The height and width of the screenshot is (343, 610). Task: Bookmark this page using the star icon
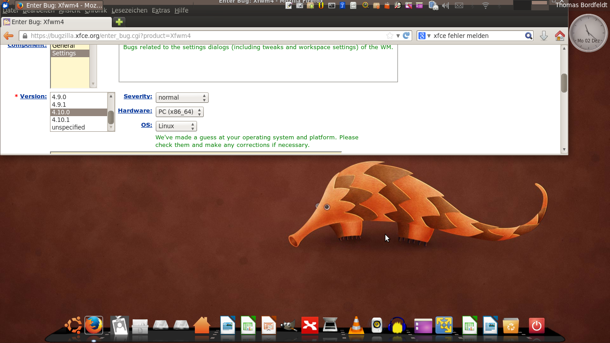[390, 36]
